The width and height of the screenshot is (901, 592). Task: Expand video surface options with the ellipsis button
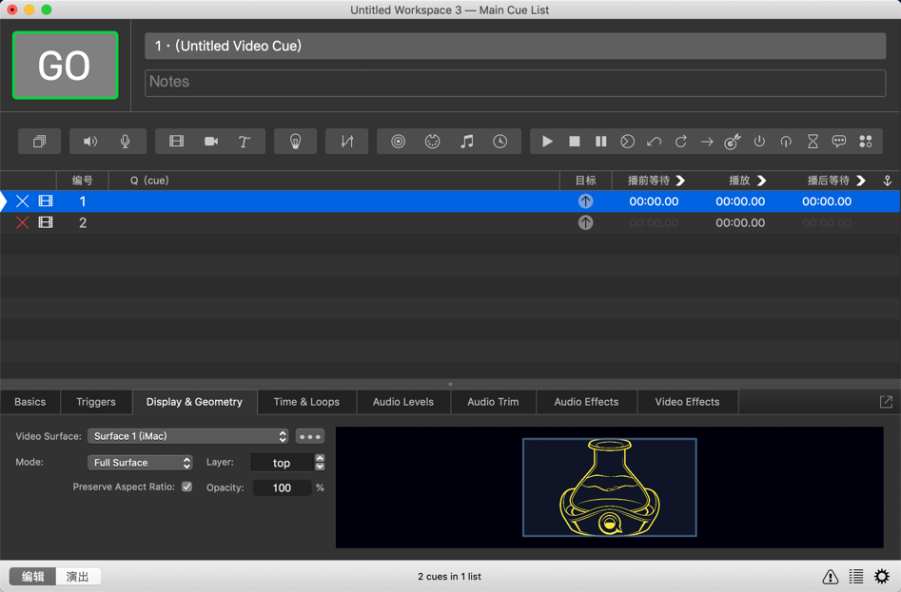tap(309, 436)
